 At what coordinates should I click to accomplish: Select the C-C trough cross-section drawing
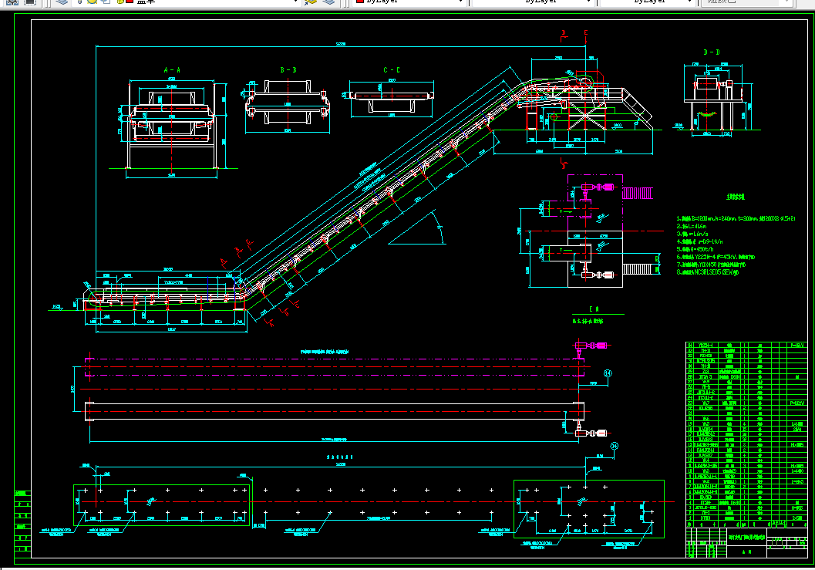click(x=391, y=98)
